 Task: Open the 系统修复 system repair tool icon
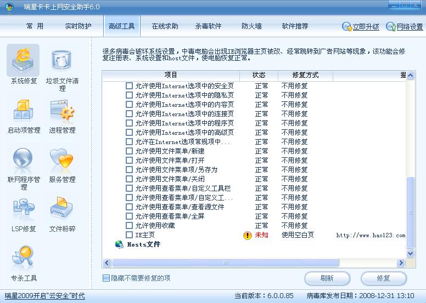(23, 60)
